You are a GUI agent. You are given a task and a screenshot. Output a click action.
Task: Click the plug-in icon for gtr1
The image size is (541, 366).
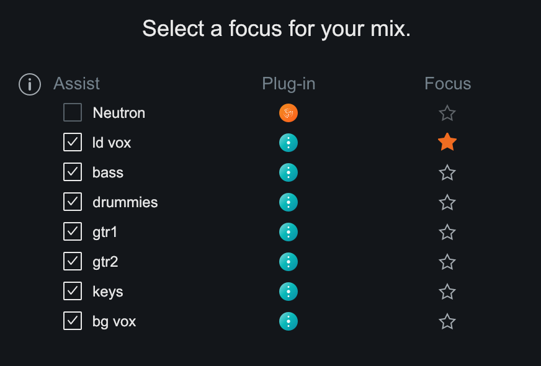pyautogui.click(x=288, y=232)
